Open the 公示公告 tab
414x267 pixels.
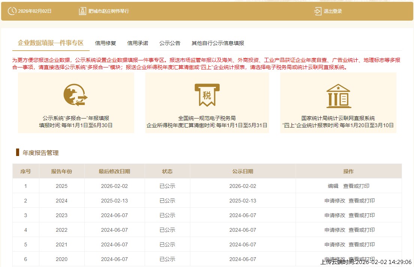[170, 43]
